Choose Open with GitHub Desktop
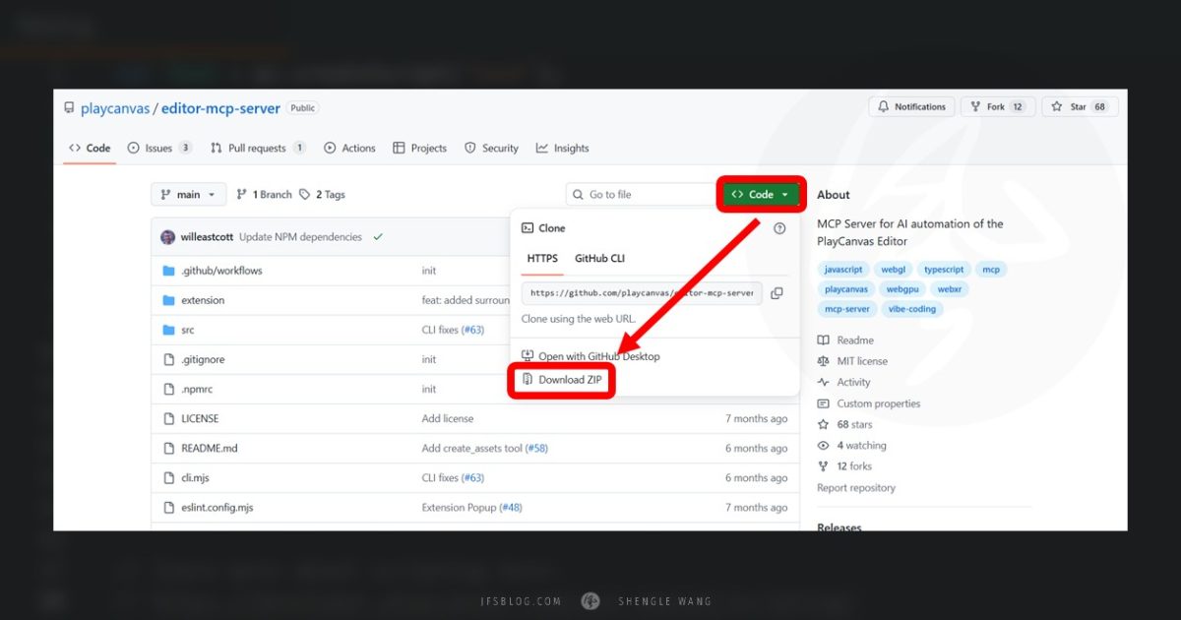This screenshot has width=1181, height=620. pos(598,356)
